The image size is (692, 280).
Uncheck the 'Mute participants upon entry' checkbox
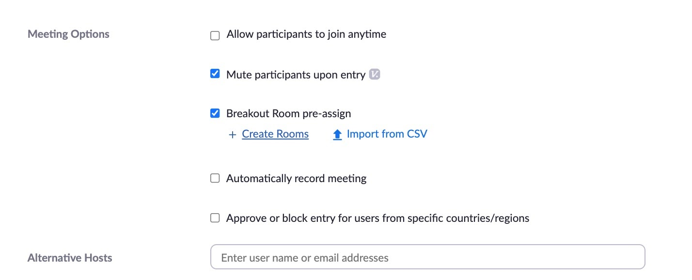point(215,74)
